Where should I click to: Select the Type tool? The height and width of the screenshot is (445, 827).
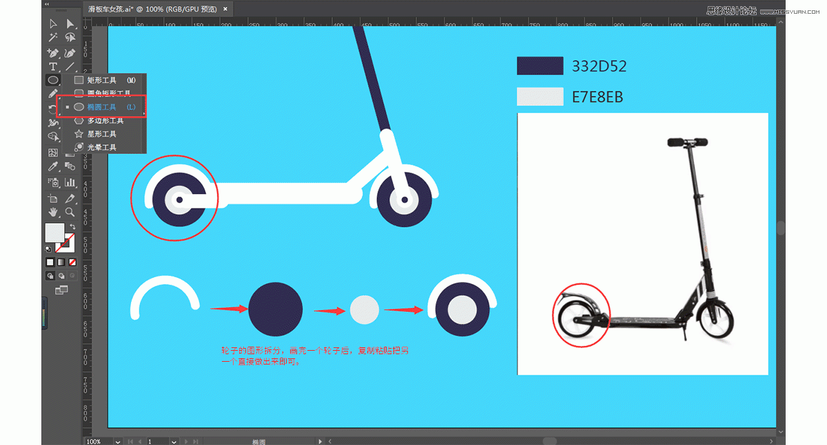coord(53,67)
